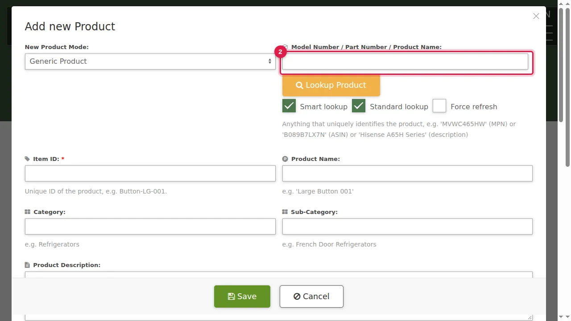
Task: Click the magnifier icon on Lookup Product
Action: point(299,85)
